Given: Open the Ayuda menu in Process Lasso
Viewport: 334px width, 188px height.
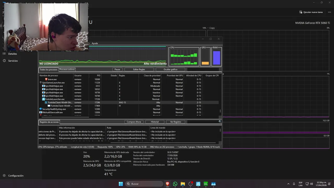Looking at the screenshot, I should [x=95, y=43].
